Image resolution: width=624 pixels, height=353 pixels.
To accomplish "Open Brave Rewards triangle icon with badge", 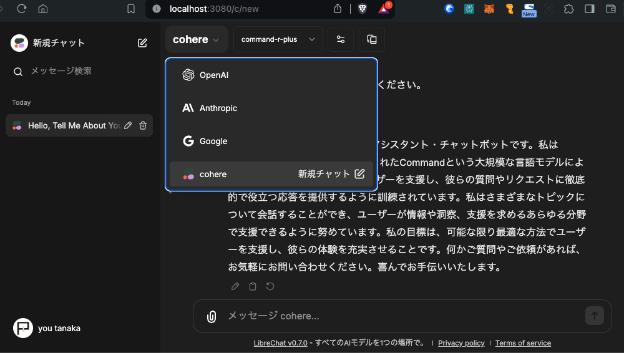I will pyautogui.click(x=384, y=8).
